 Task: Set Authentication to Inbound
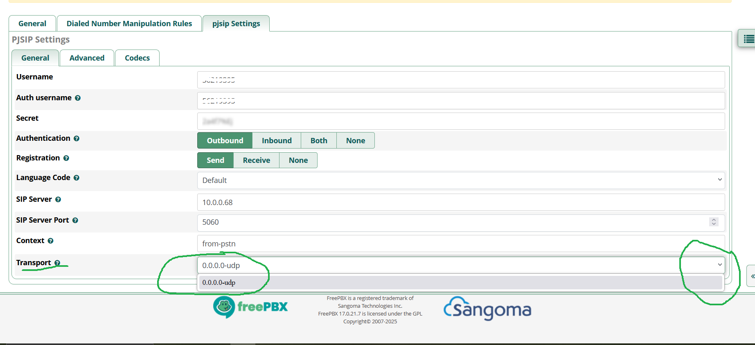(277, 141)
